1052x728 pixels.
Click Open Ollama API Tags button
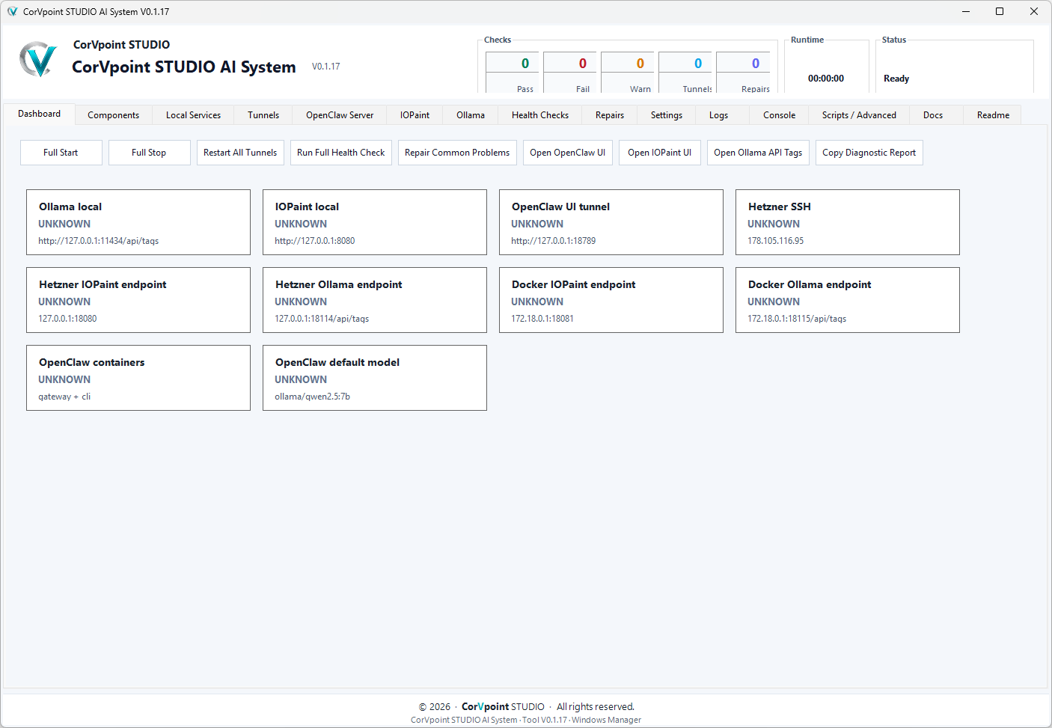(x=758, y=153)
